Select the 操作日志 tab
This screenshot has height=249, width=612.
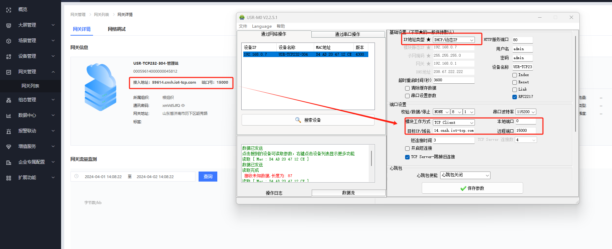(x=274, y=193)
